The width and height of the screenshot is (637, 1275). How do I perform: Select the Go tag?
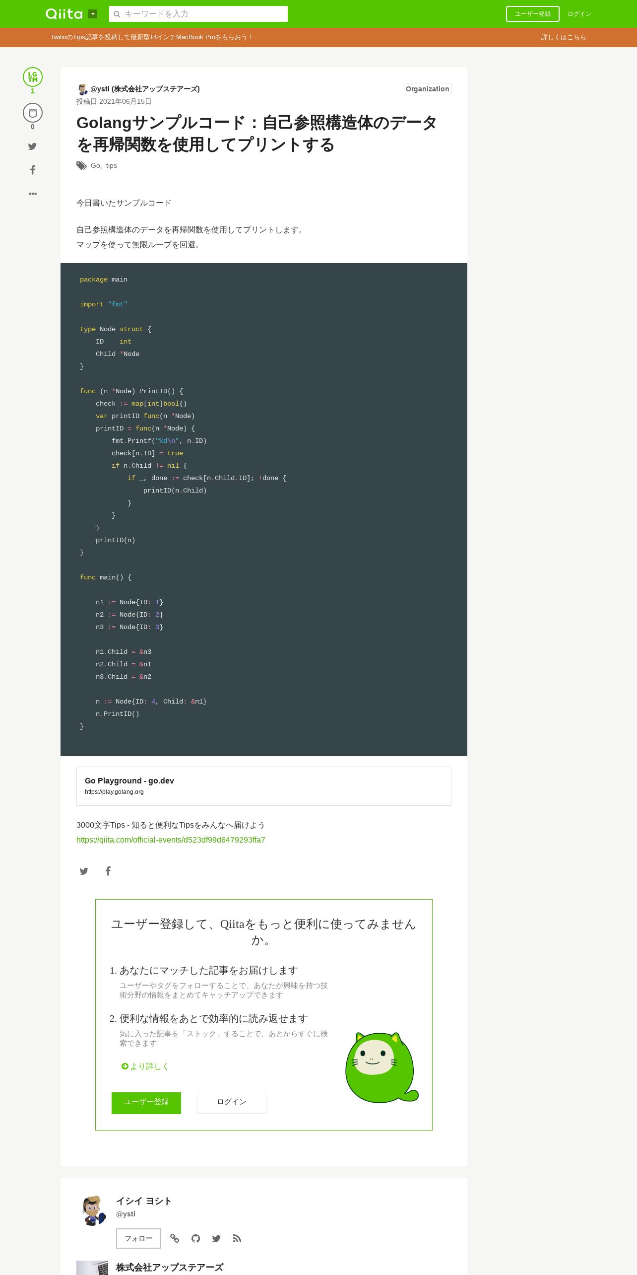[x=95, y=165]
